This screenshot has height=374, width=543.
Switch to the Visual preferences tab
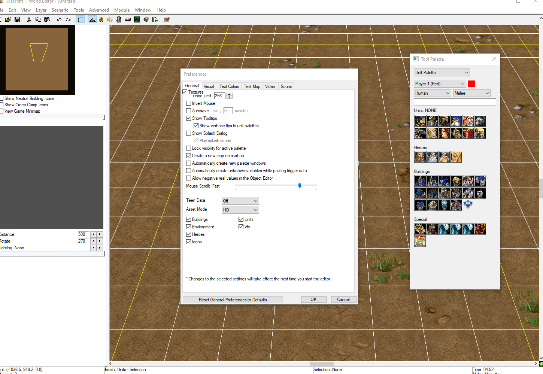pos(209,86)
